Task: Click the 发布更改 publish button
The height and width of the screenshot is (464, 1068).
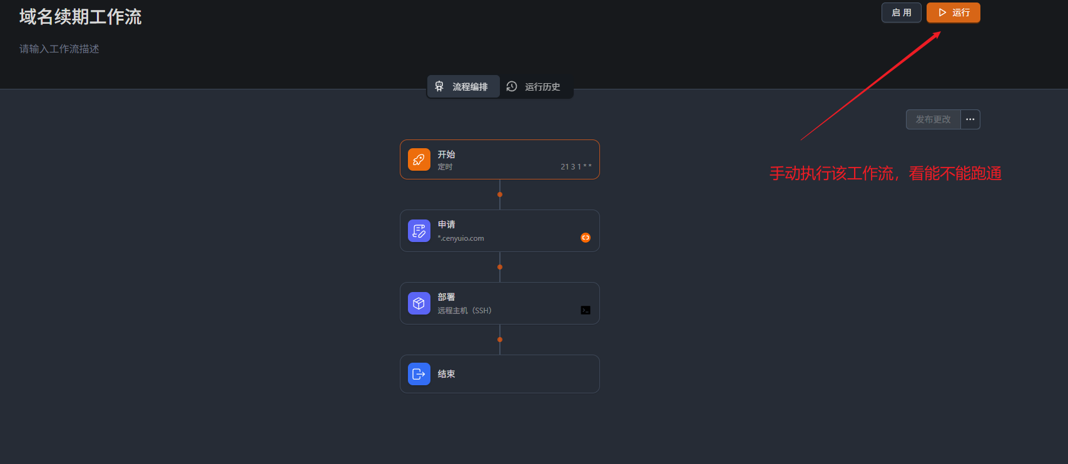Action: [933, 119]
